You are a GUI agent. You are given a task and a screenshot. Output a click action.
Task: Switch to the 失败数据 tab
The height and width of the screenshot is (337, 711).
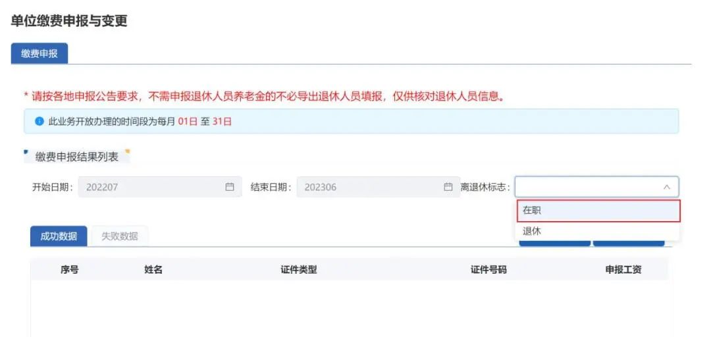pos(120,236)
